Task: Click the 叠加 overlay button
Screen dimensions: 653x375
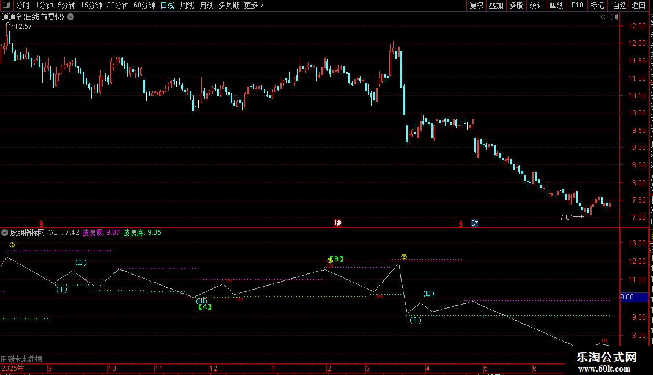Action: tap(496, 5)
